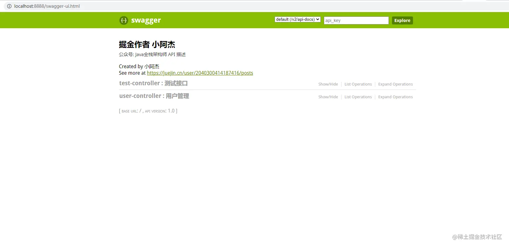Open the default (/v2/api-docs) dropdown
This screenshot has width=509, height=247.
point(298,19)
